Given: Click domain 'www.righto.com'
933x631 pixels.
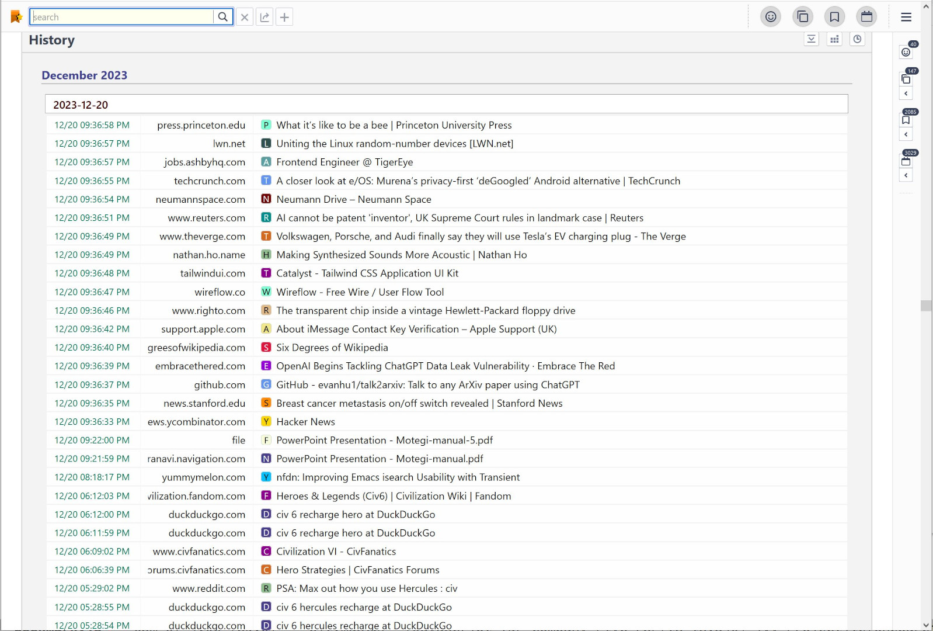Looking at the screenshot, I should pos(208,311).
